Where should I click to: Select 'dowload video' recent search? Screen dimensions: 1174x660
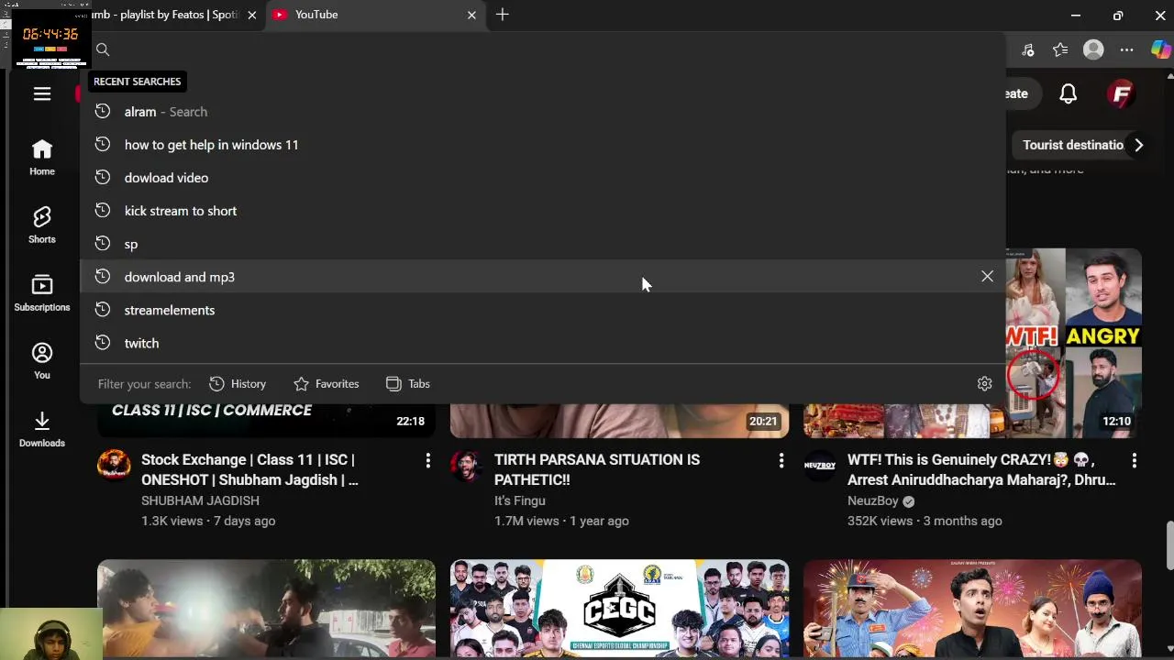click(543, 178)
